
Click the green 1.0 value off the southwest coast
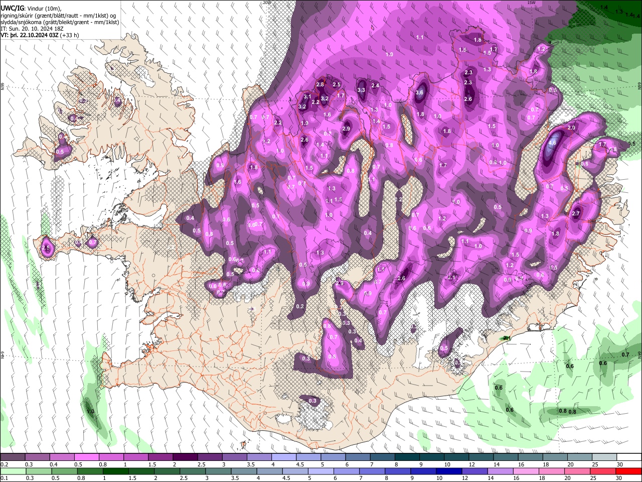pyautogui.click(x=90, y=411)
